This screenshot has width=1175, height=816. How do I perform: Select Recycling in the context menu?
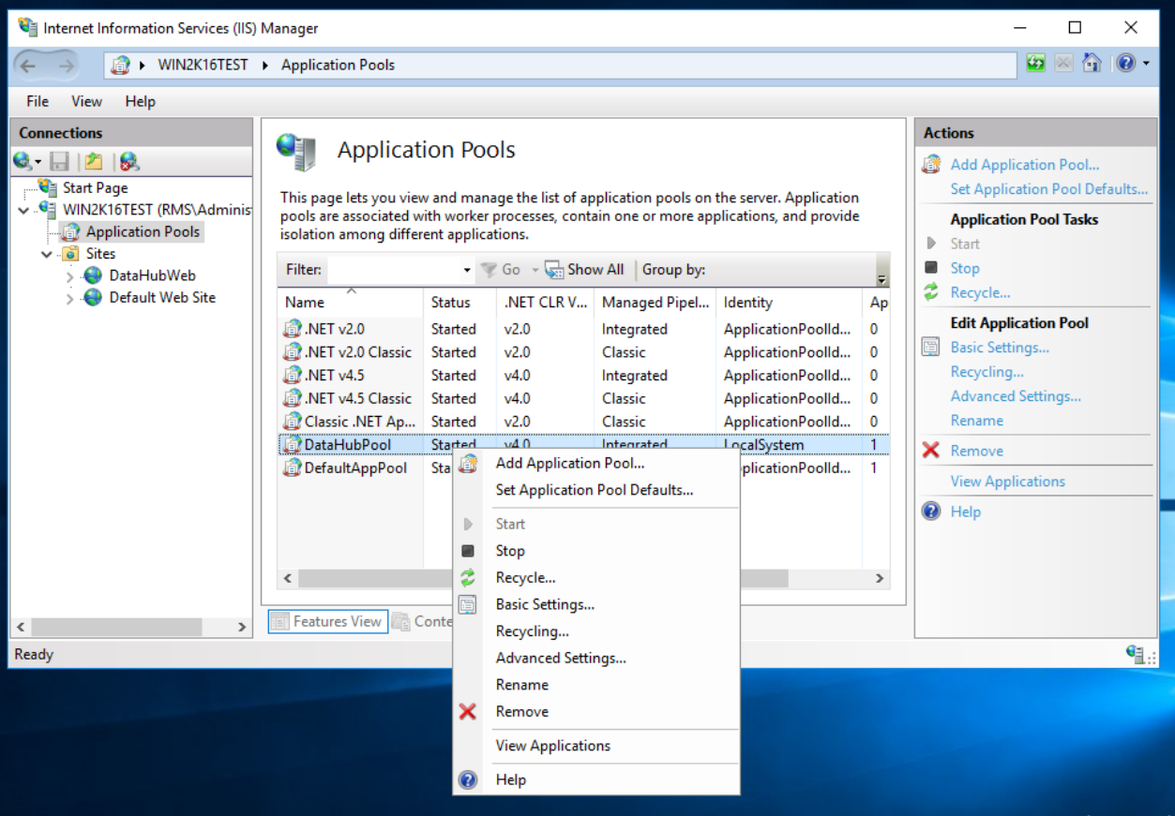[x=533, y=631]
